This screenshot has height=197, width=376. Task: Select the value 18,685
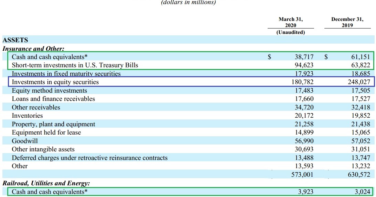coord(361,73)
